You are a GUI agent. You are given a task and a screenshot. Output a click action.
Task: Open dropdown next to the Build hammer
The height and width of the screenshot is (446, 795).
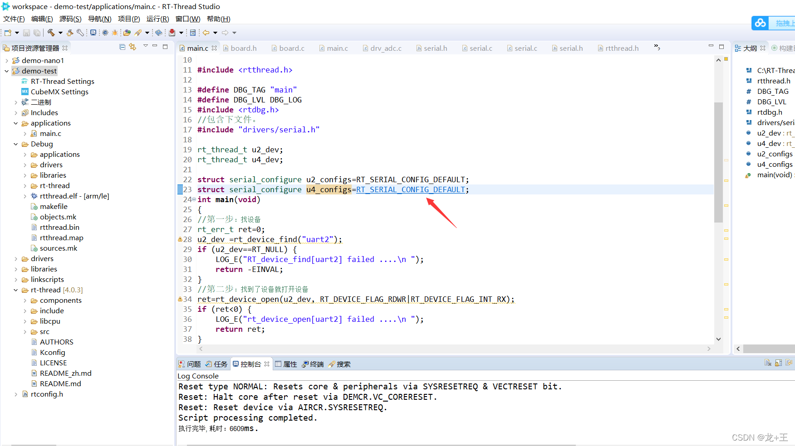(x=60, y=33)
